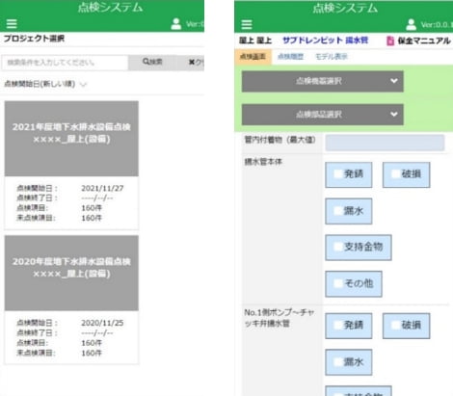Open hamburger menu in project selection screen
Viewport: 453px width, 396px height.
tap(12, 24)
